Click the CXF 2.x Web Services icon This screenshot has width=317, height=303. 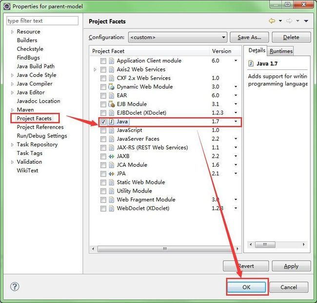[111, 78]
